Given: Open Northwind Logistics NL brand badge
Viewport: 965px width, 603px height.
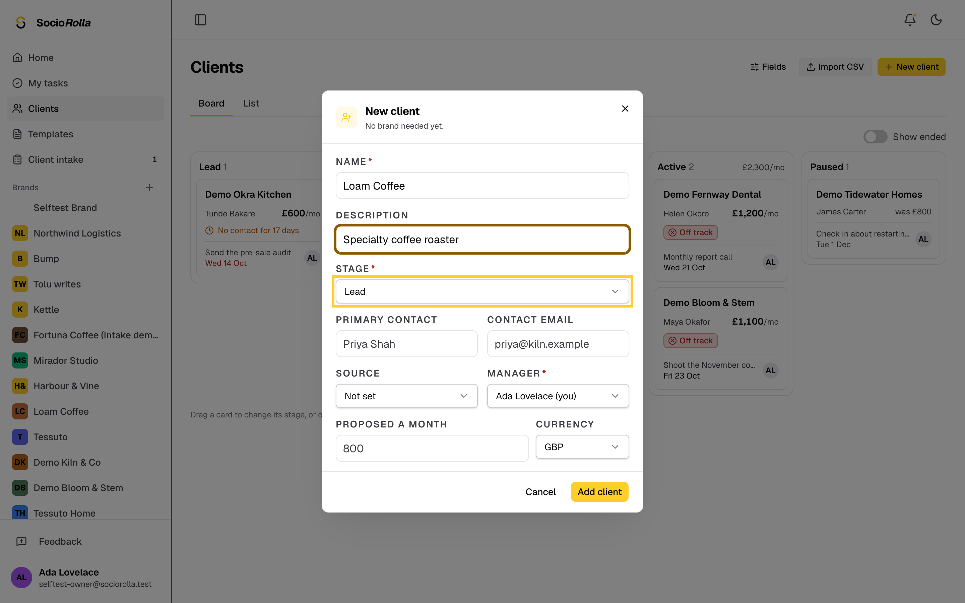Looking at the screenshot, I should pyautogui.click(x=20, y=233).
